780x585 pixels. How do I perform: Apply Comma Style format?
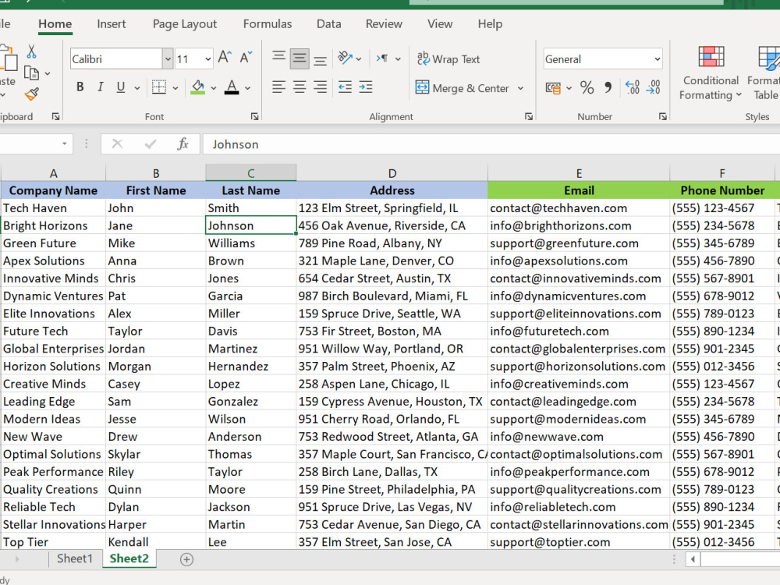pos(608,87)
